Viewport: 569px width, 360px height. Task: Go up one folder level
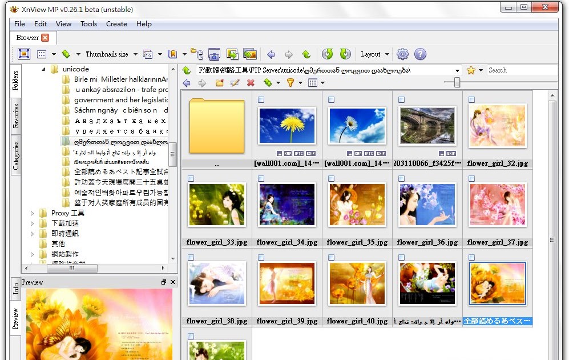306,54
